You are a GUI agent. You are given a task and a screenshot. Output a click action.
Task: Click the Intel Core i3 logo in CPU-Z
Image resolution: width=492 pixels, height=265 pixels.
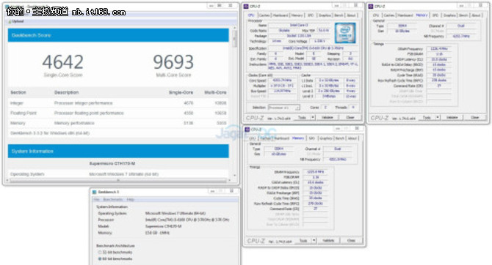tap(345, 33)
